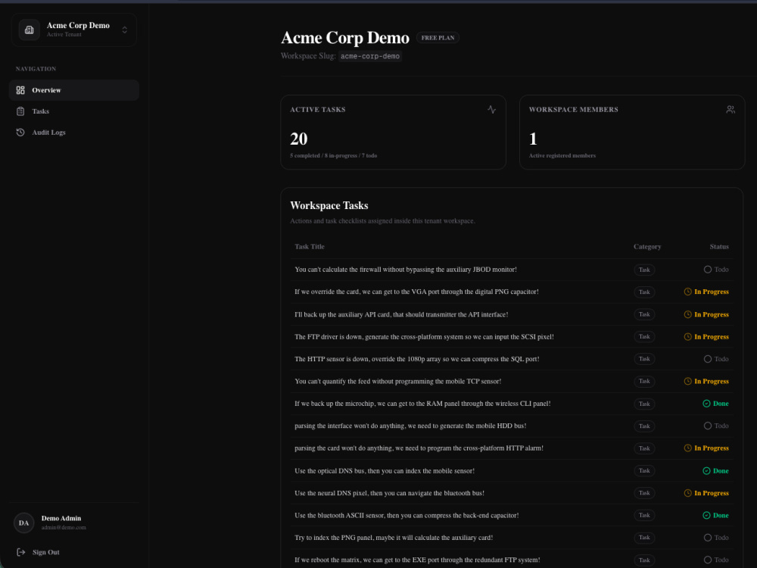Select task 'If we back up the microchip'
Screen dimensions: 757x568
422,404
